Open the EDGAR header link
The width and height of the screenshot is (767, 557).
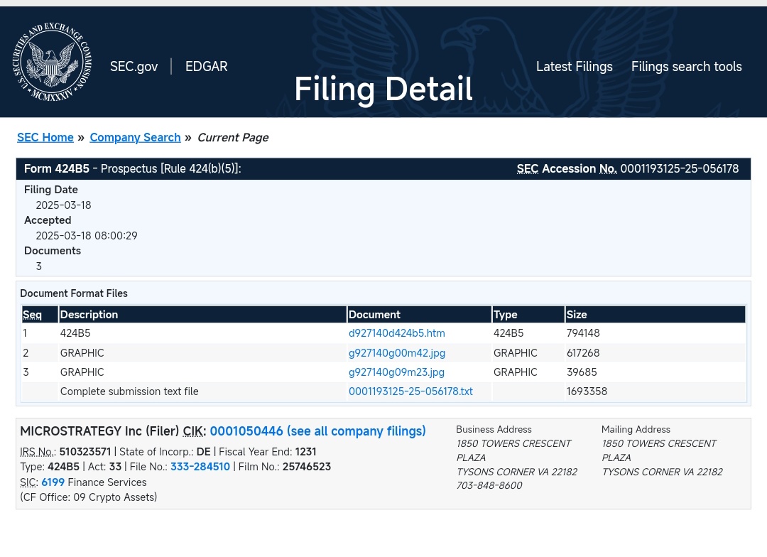[x=207, y=67]
